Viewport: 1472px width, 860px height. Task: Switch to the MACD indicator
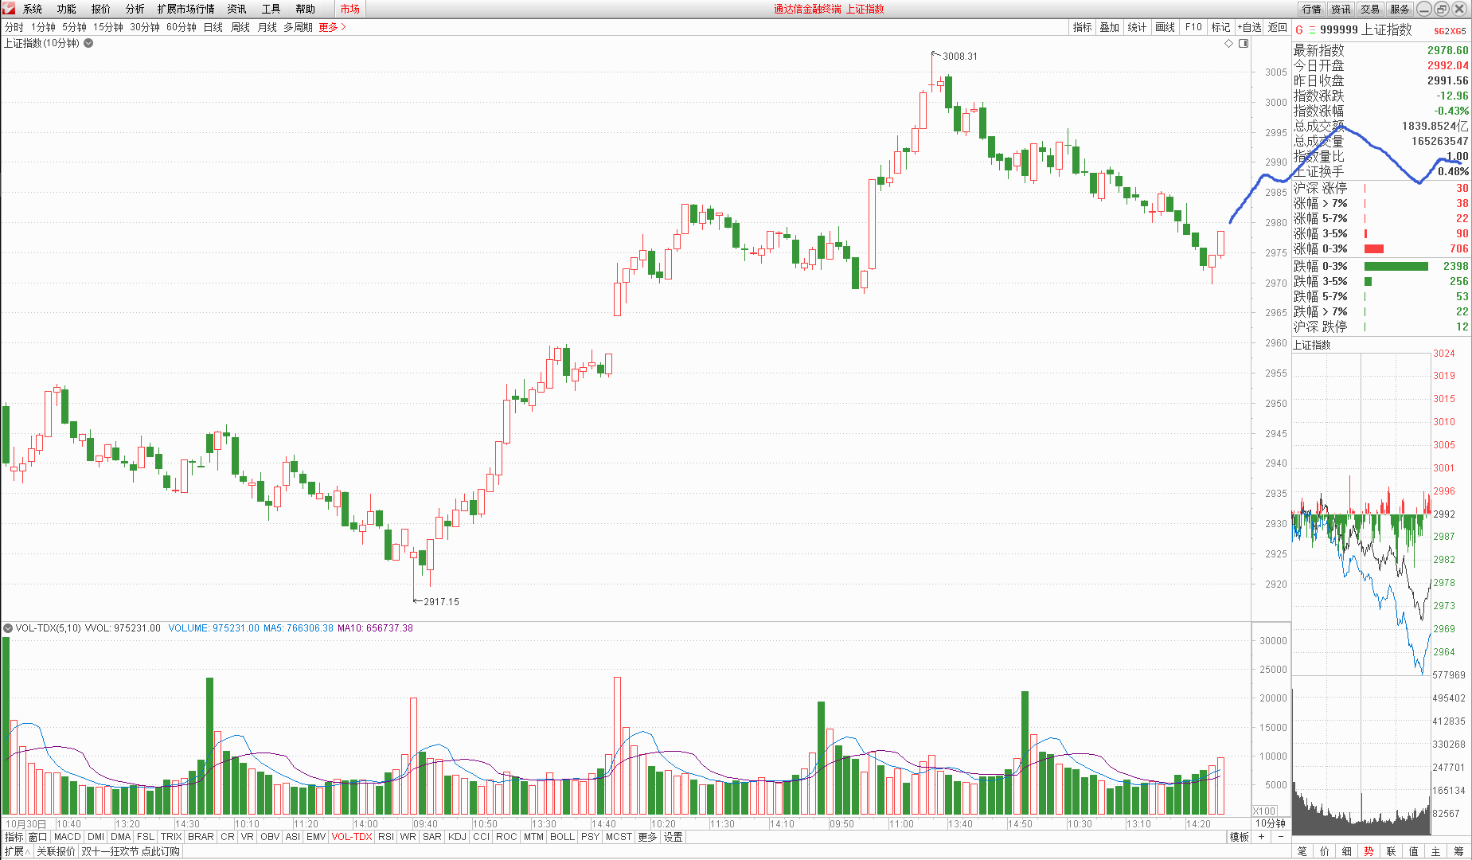[68, 837]
